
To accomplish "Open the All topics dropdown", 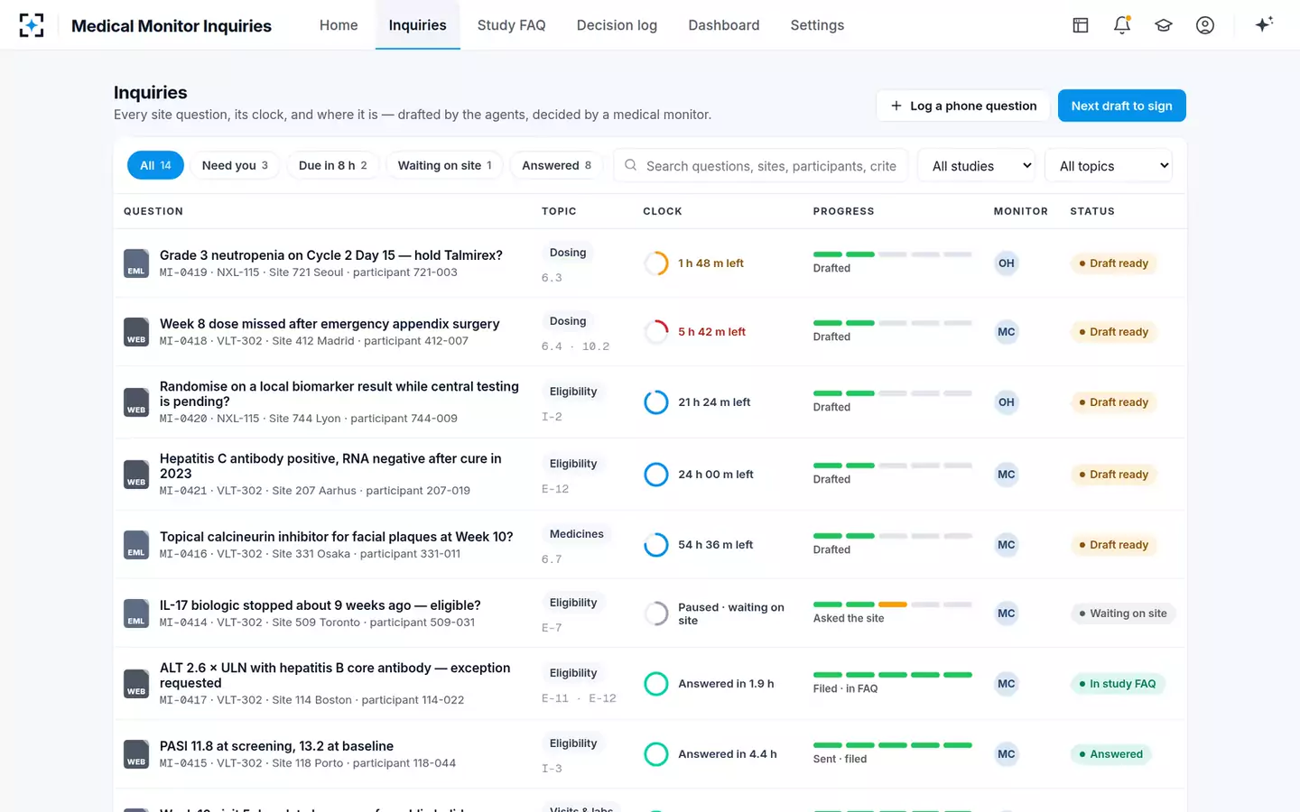I will [1109, 166].
